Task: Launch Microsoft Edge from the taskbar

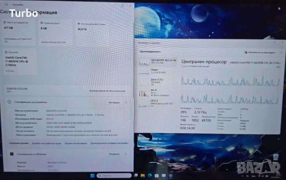Action: (150, 176)
